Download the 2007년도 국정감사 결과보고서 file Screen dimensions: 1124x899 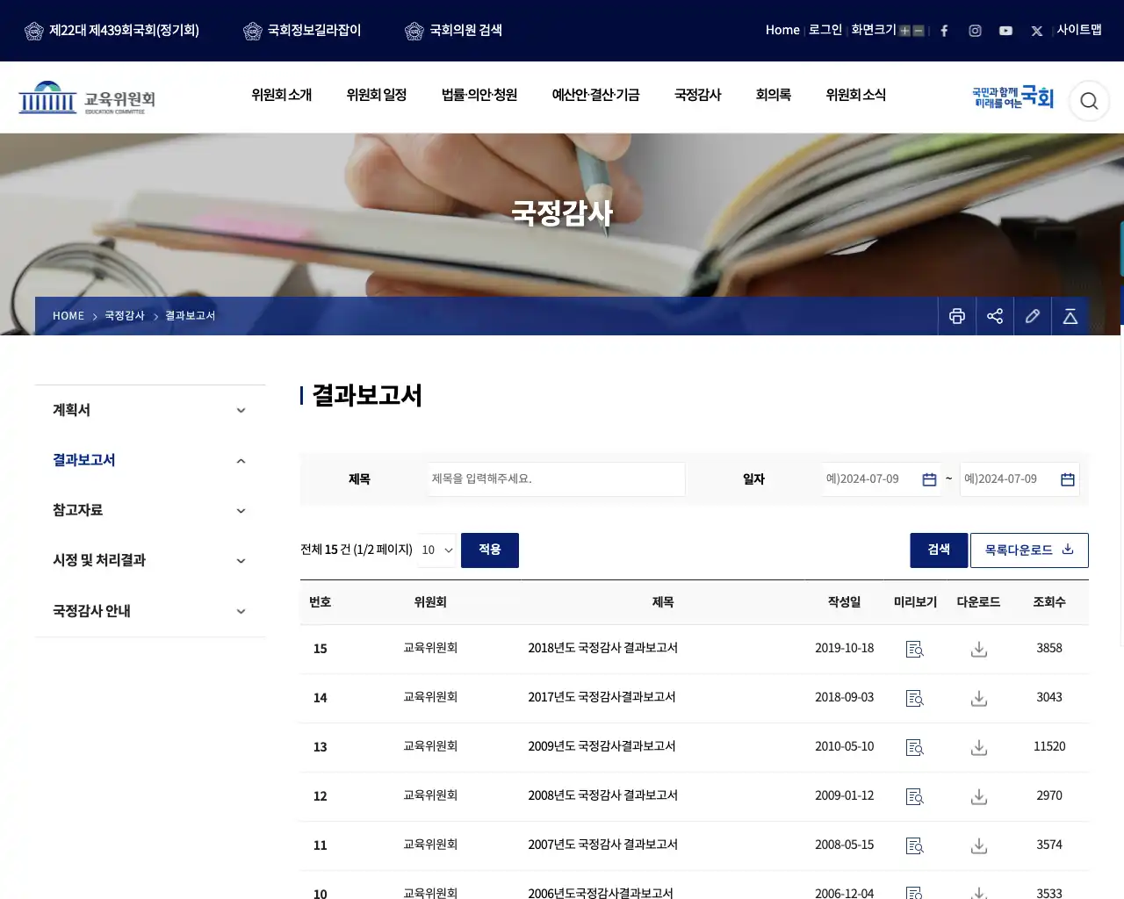tap(979, 845)
